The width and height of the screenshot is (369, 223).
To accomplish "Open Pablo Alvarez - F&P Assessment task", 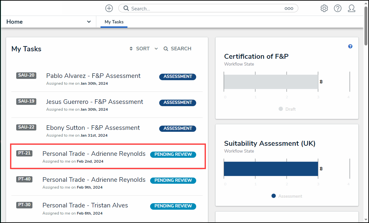I will click(x=93, y=76).
